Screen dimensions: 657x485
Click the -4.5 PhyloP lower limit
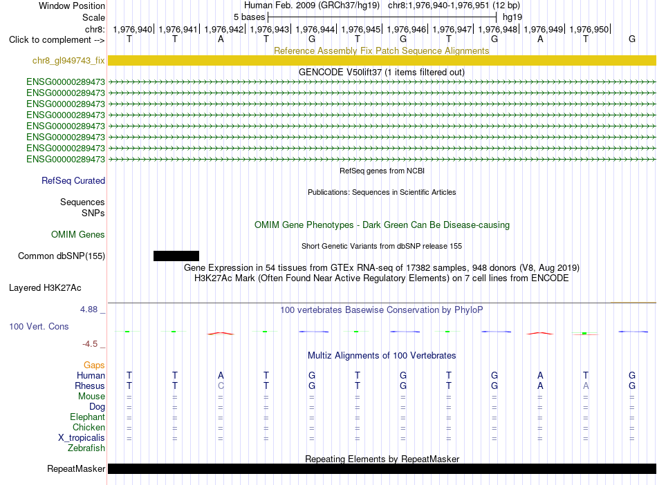[90, 344]
